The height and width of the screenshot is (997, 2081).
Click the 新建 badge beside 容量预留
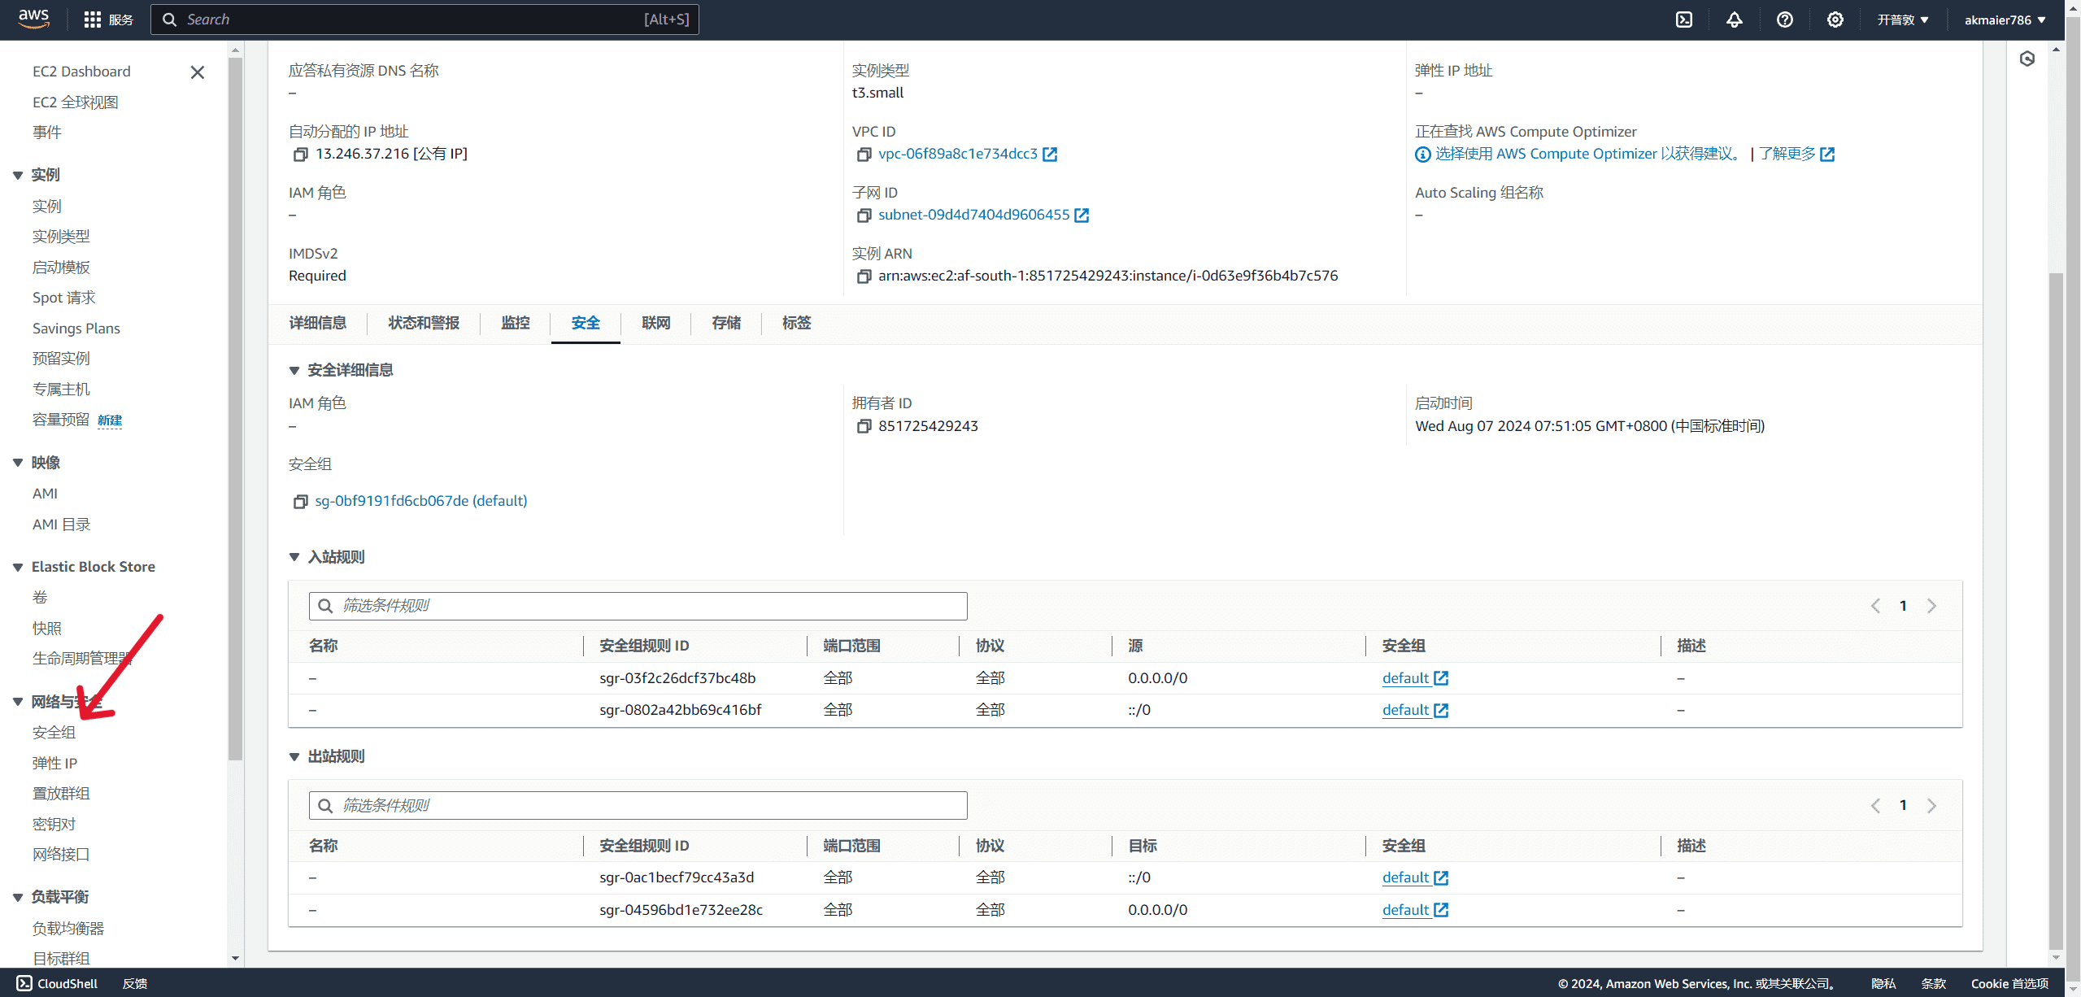coord(110,420)
